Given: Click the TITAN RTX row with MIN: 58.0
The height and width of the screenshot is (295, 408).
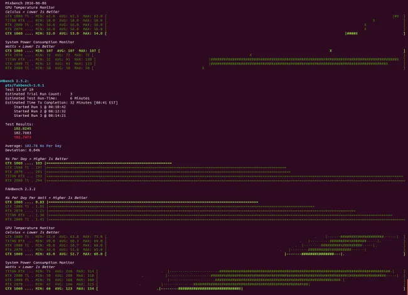Looking at the screenshot, I should point(205,20).
